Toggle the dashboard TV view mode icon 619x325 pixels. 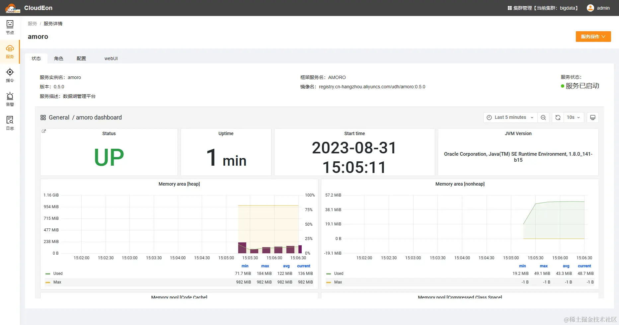[x=593, y=118]
